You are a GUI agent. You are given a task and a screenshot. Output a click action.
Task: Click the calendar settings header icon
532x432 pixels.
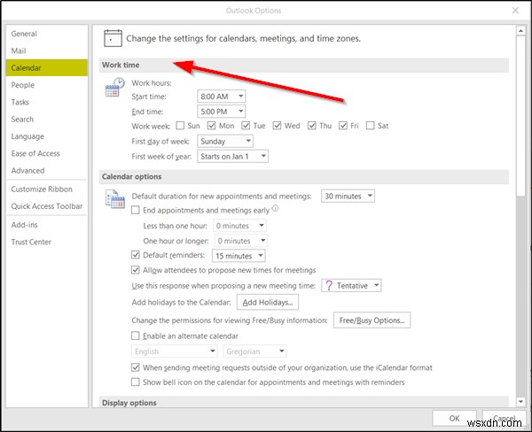point(113,38)
